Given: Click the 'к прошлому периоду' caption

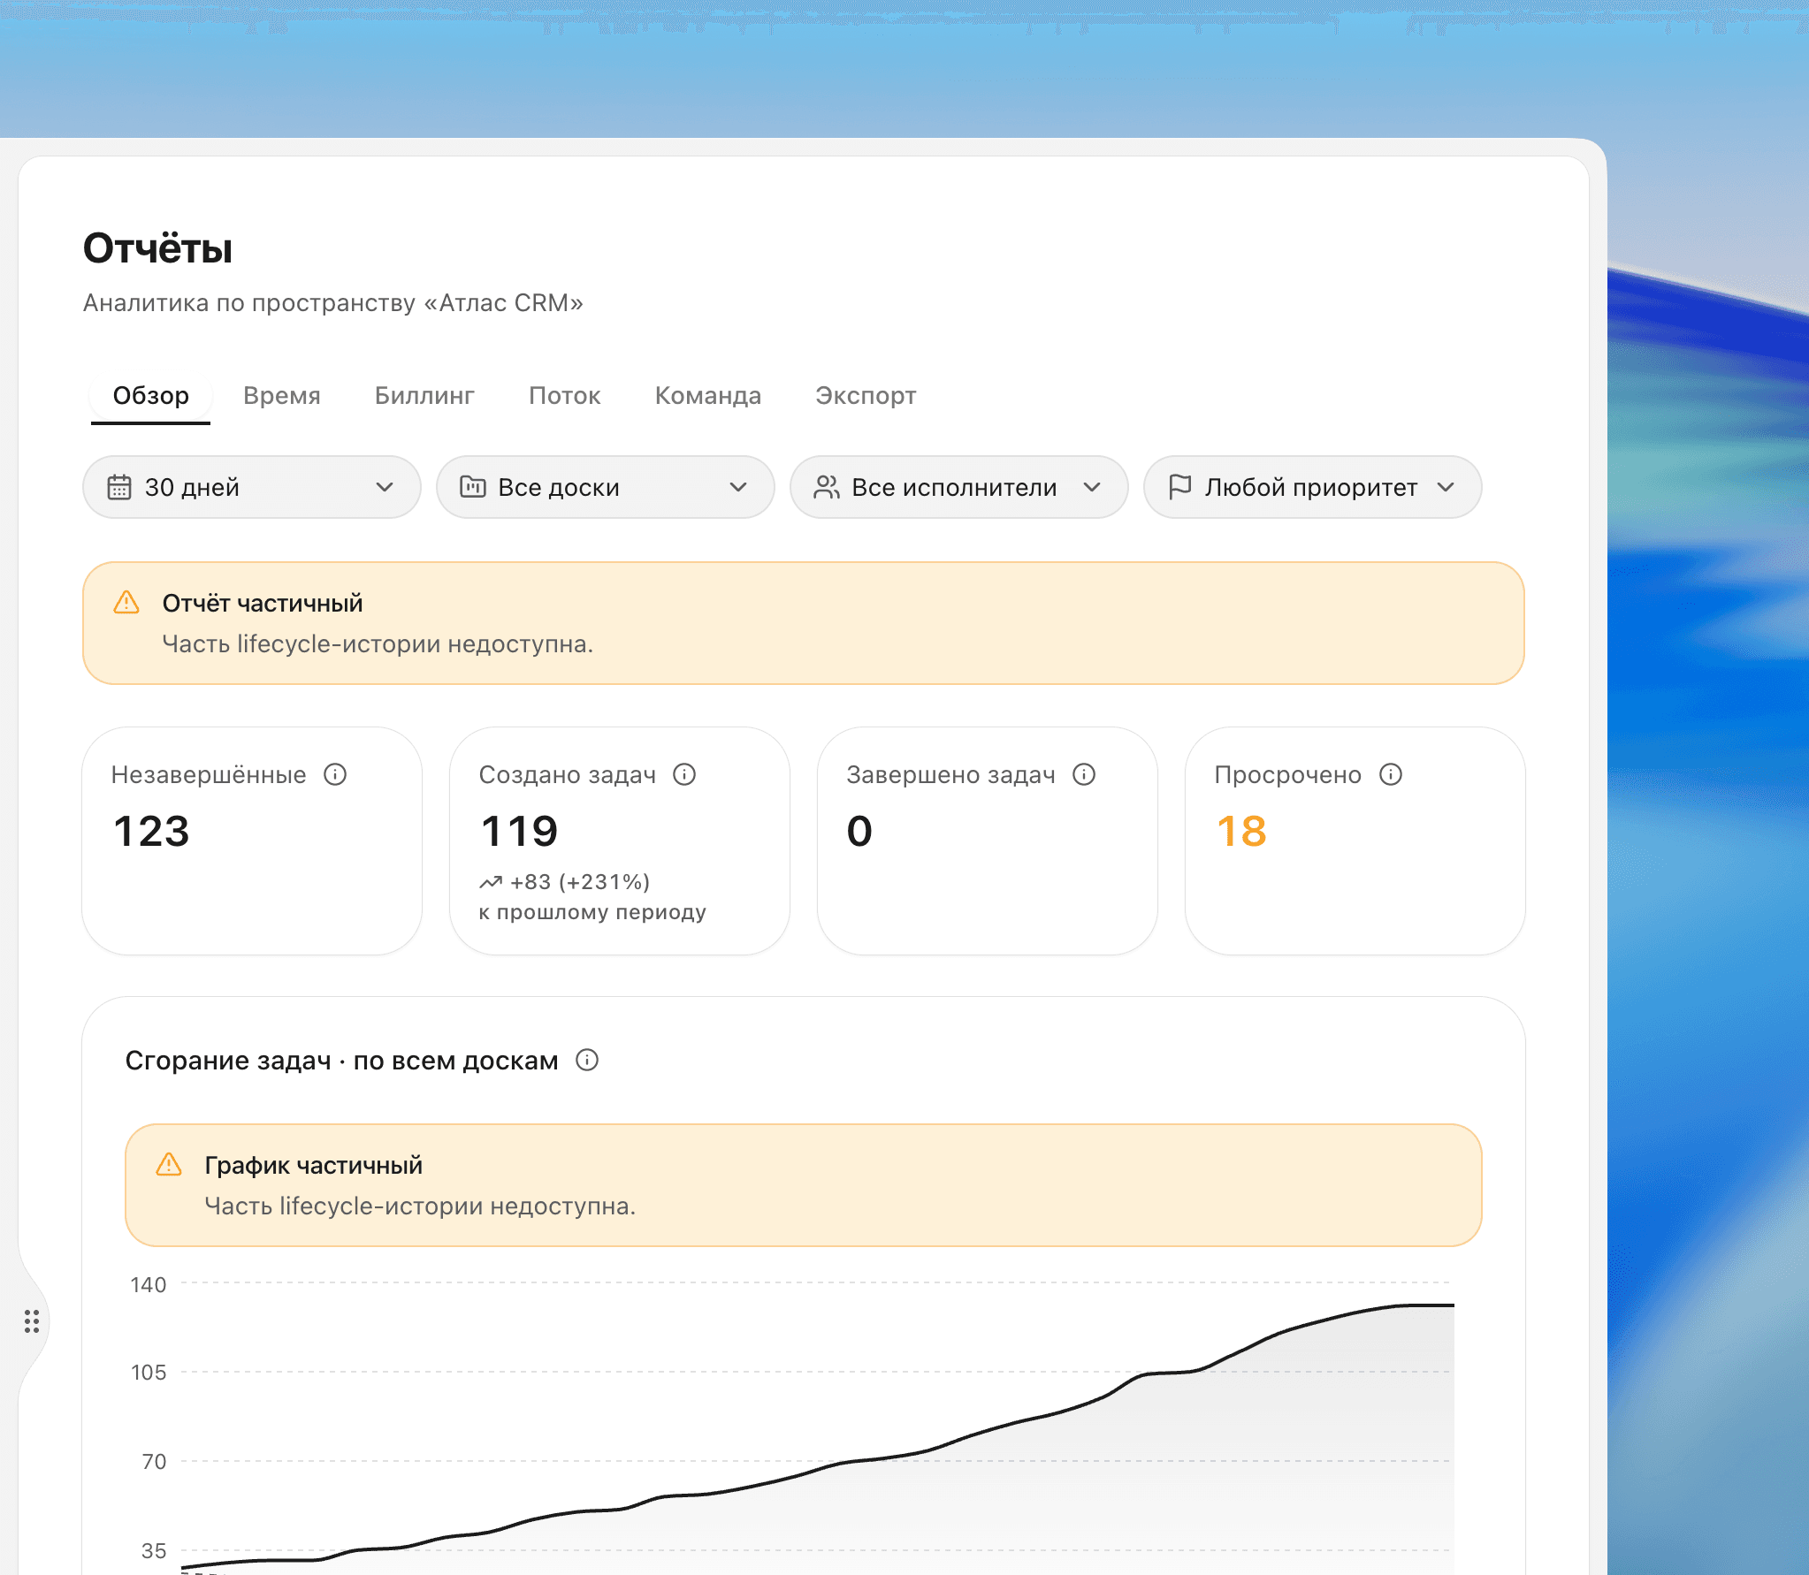Looking at the screenshot, I should [592, 912].
